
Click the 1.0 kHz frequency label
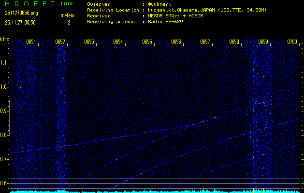4,87
